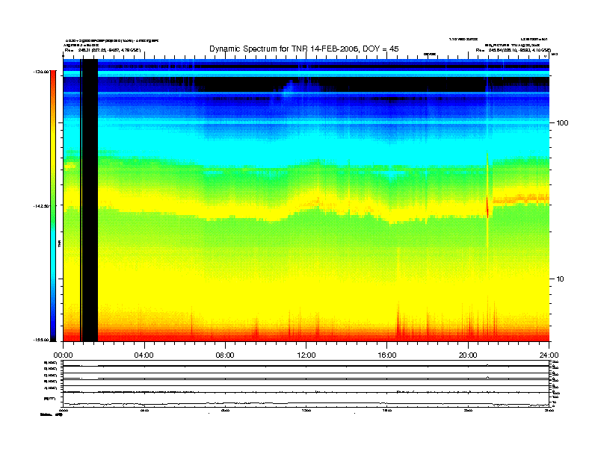Viewport: 592px width, 457px height.
Task: Click the '08:00' time axis label
Action: 225,355
